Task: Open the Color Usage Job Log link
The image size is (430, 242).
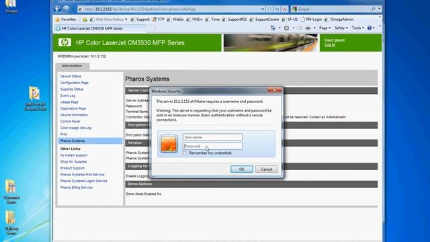Action: click(x=76, y=128)
